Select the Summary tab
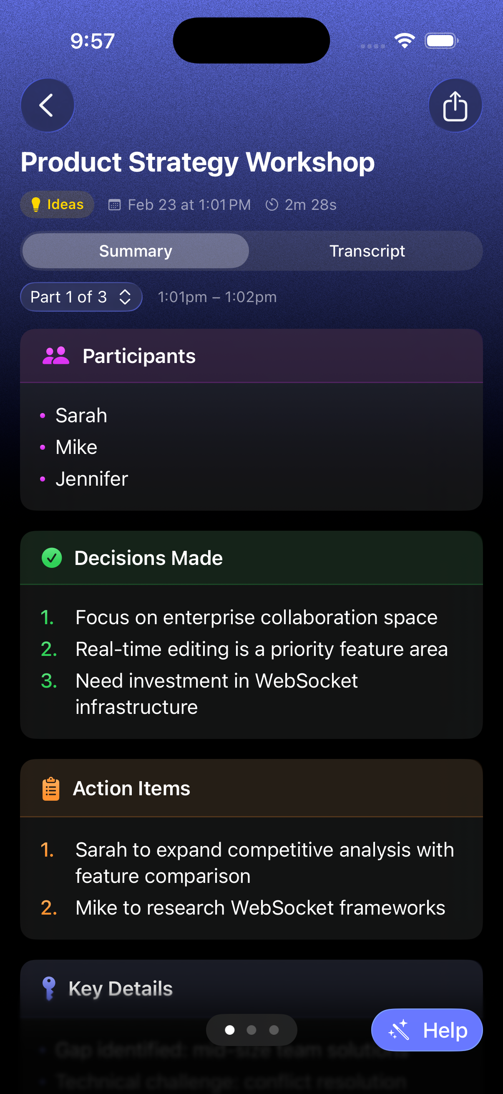The width and height of the screenshot is (503, 1094). click(x=136, y=251)
